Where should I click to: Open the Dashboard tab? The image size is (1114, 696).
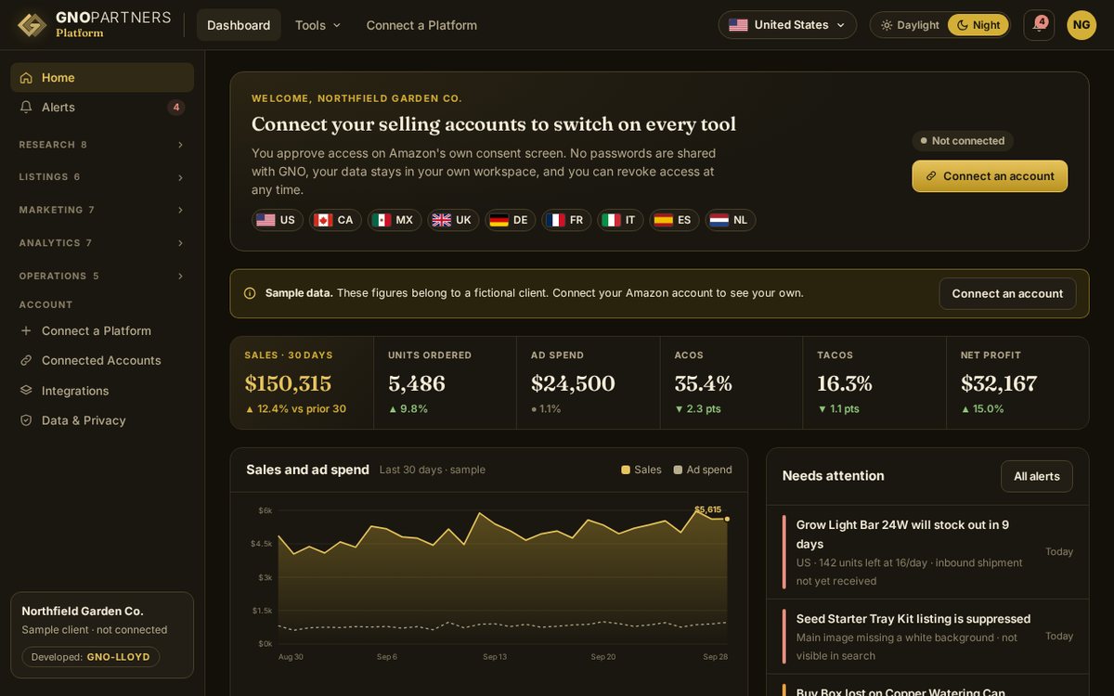coord(239,25)
